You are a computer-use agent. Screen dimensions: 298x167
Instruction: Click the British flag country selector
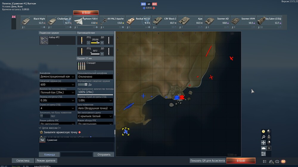[14, 17]
